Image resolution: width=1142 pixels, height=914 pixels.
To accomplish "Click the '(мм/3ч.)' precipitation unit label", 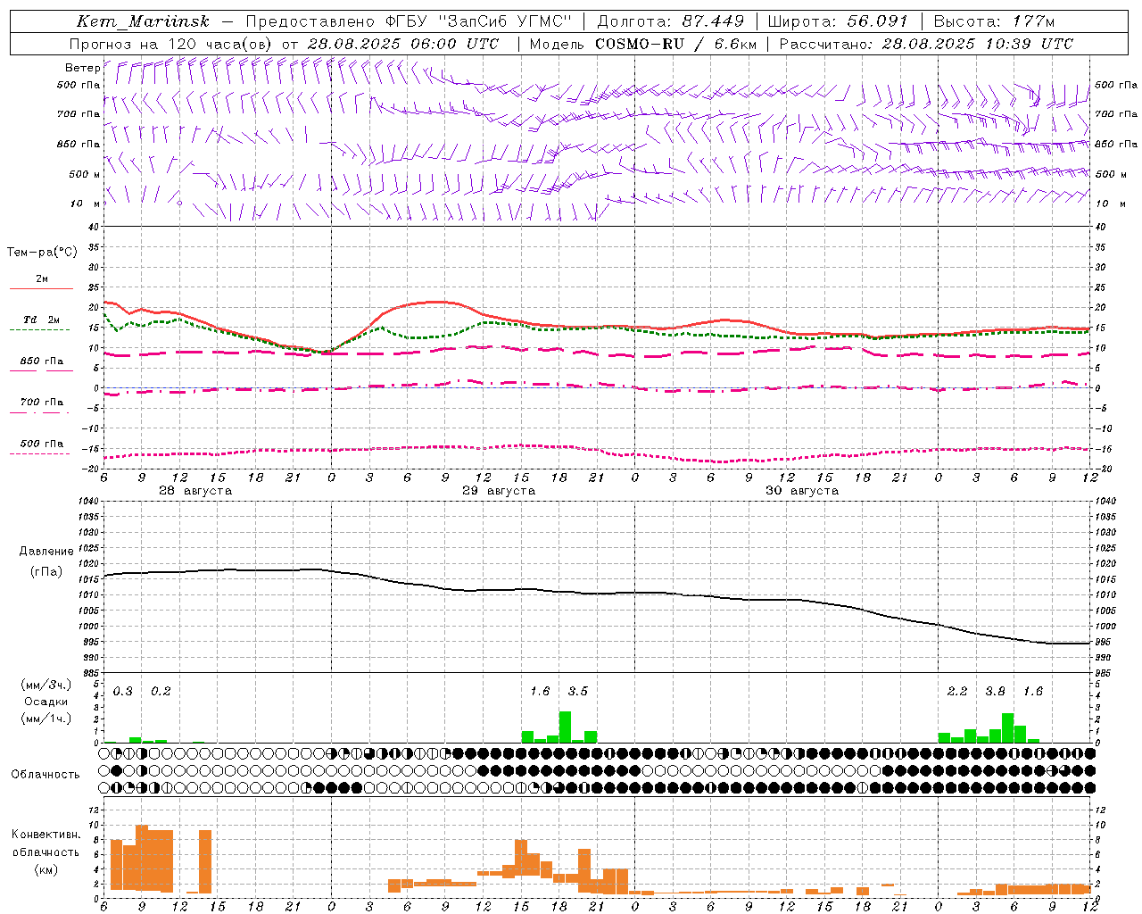I will (46, 685).
